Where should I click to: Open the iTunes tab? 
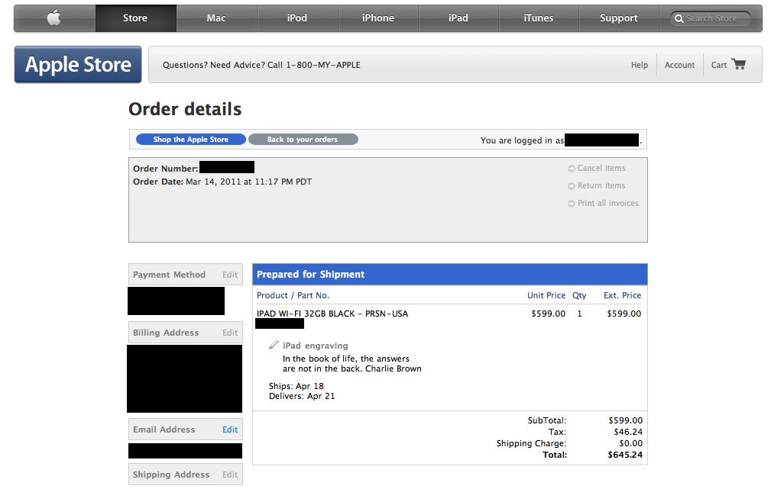click(x=539, y=18)
